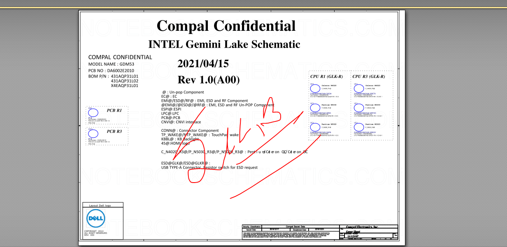Viewport: 507px width, 247px height.
Task: Select the '45@:HDMI logo' note
Action: click(x=176, y=143)
